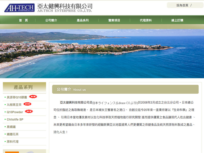The height and width of the screenshot is (153, 204).
Task: Open the 首頁 menu item
Action: point(23,20)
